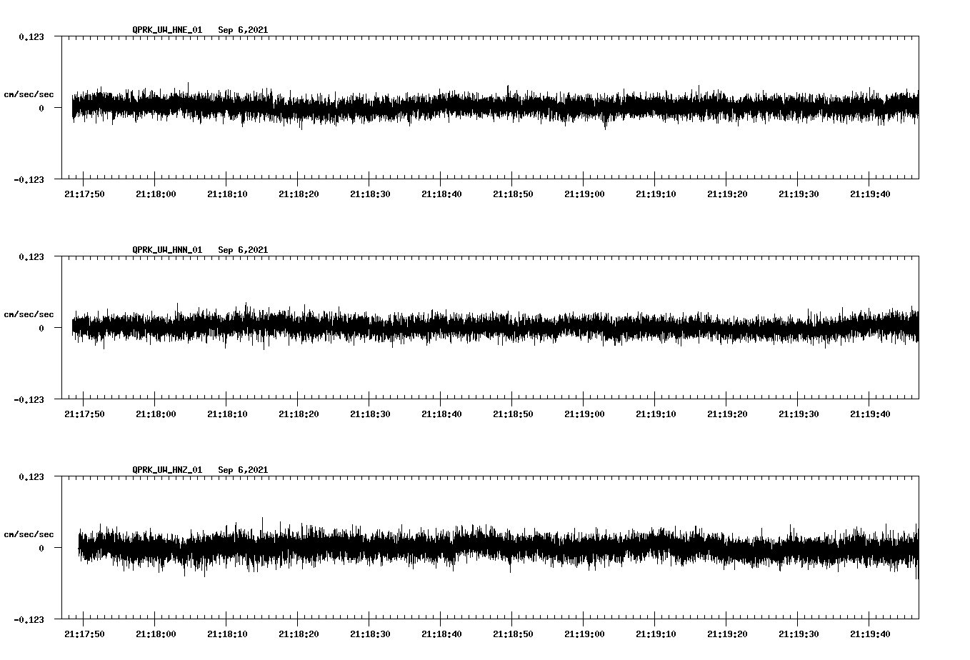Click 21:18:10 time label under HNN plot
Viewport: 970px width, 660px height.
click(227, 414)
